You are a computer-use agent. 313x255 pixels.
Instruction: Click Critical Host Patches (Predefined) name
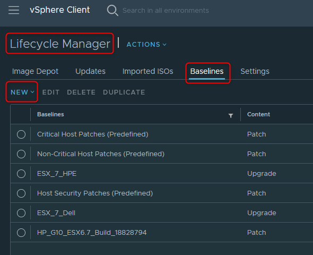click(93, 134)
